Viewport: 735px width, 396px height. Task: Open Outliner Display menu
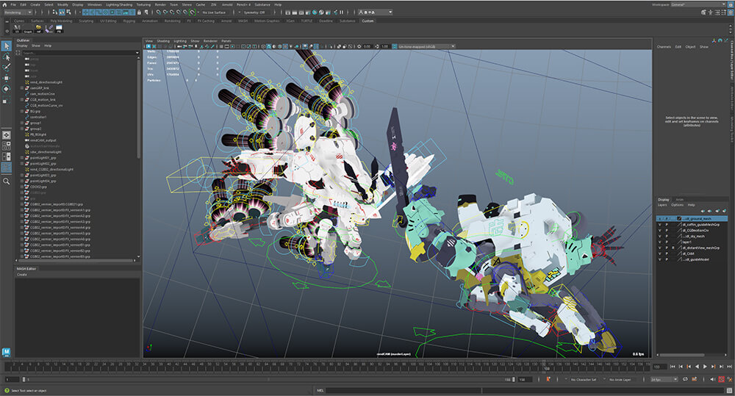22,46
